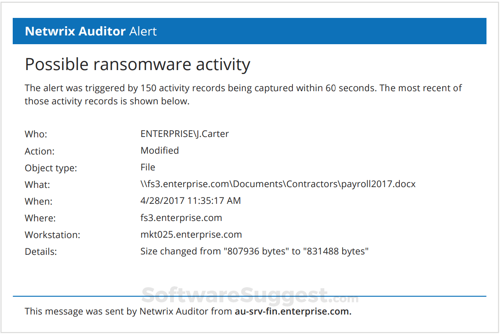
Task: Click the user value "ENTERPRISE\J.Carter"
Action: 185,134
